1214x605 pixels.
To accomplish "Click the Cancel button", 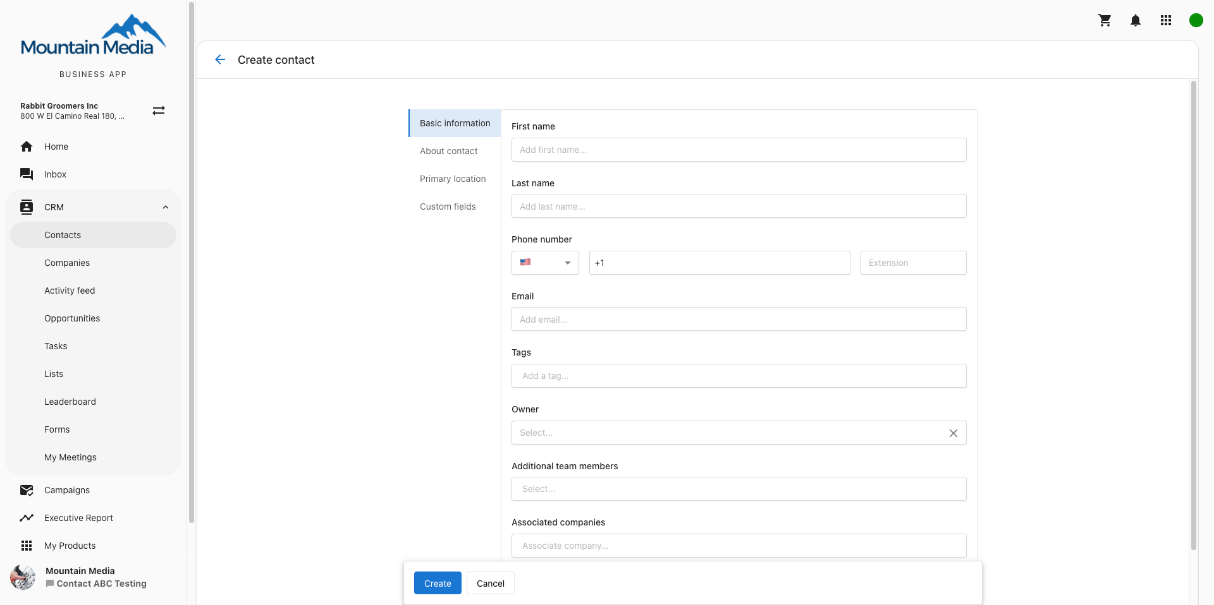I will pos(491,583).
